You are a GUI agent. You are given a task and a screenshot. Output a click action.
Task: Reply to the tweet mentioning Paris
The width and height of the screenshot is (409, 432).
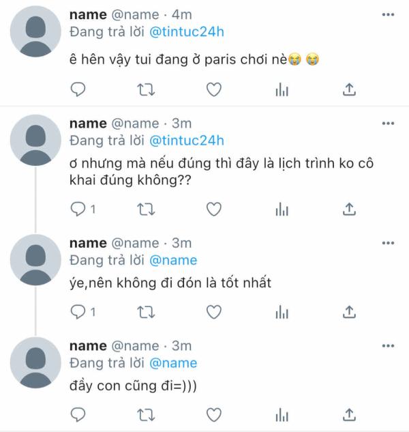78,89
